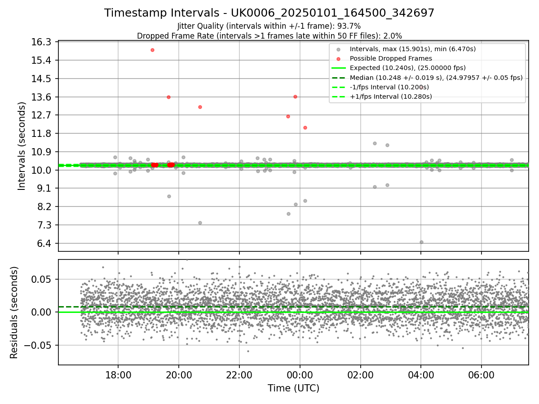Viewport: 539px width, 404px height.
Task: Select the '+1/fps Interval (10.280s)' legend entry
Action: tap(390, 97)
